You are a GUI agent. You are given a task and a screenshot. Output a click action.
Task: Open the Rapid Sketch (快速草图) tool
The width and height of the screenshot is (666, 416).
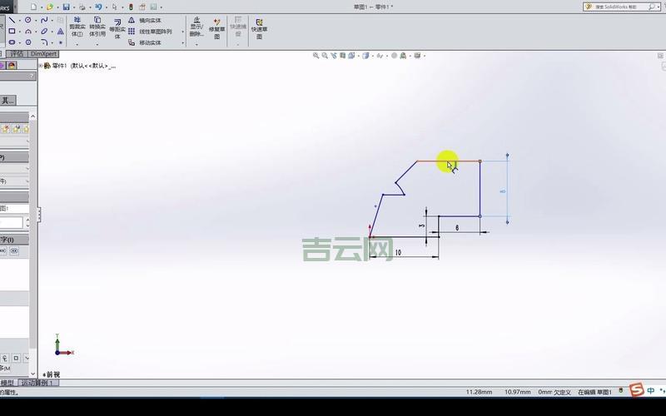pyautogui.click(x=259, y=28)
